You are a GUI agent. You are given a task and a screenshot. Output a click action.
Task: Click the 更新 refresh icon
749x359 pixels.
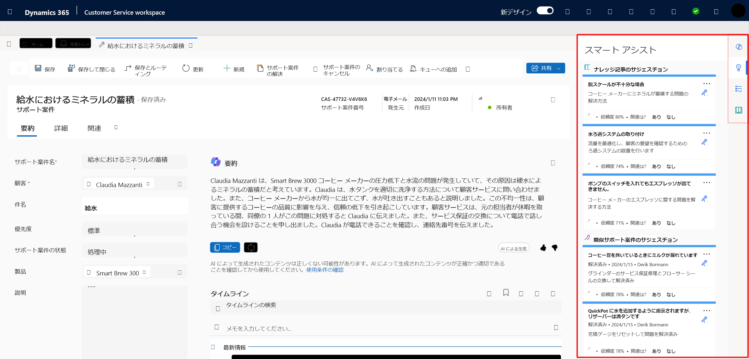click(x=186, y=68)
